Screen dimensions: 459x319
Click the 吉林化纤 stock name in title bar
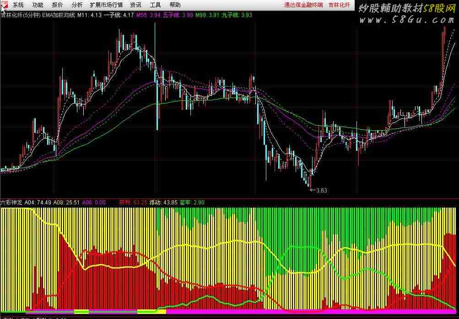[339, 5]
